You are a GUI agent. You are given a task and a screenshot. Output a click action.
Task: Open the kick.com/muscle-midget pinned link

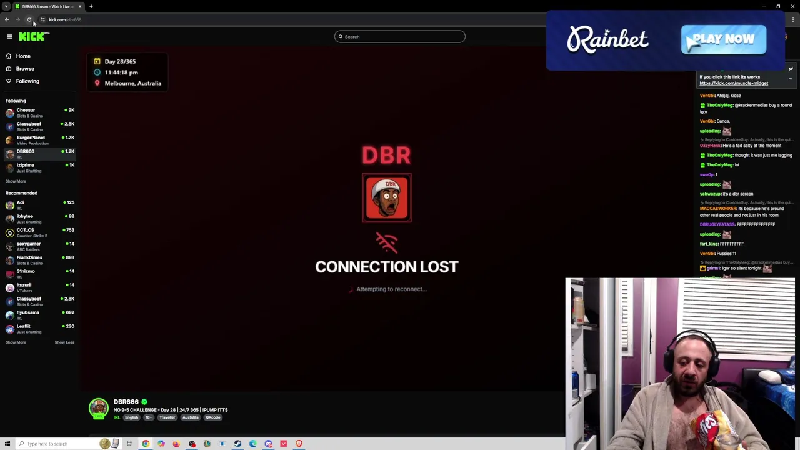click(x=734, y=83)
